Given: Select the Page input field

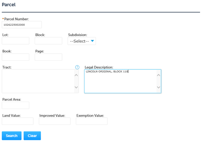Looking at the screenshot, I should coord(48,57).
